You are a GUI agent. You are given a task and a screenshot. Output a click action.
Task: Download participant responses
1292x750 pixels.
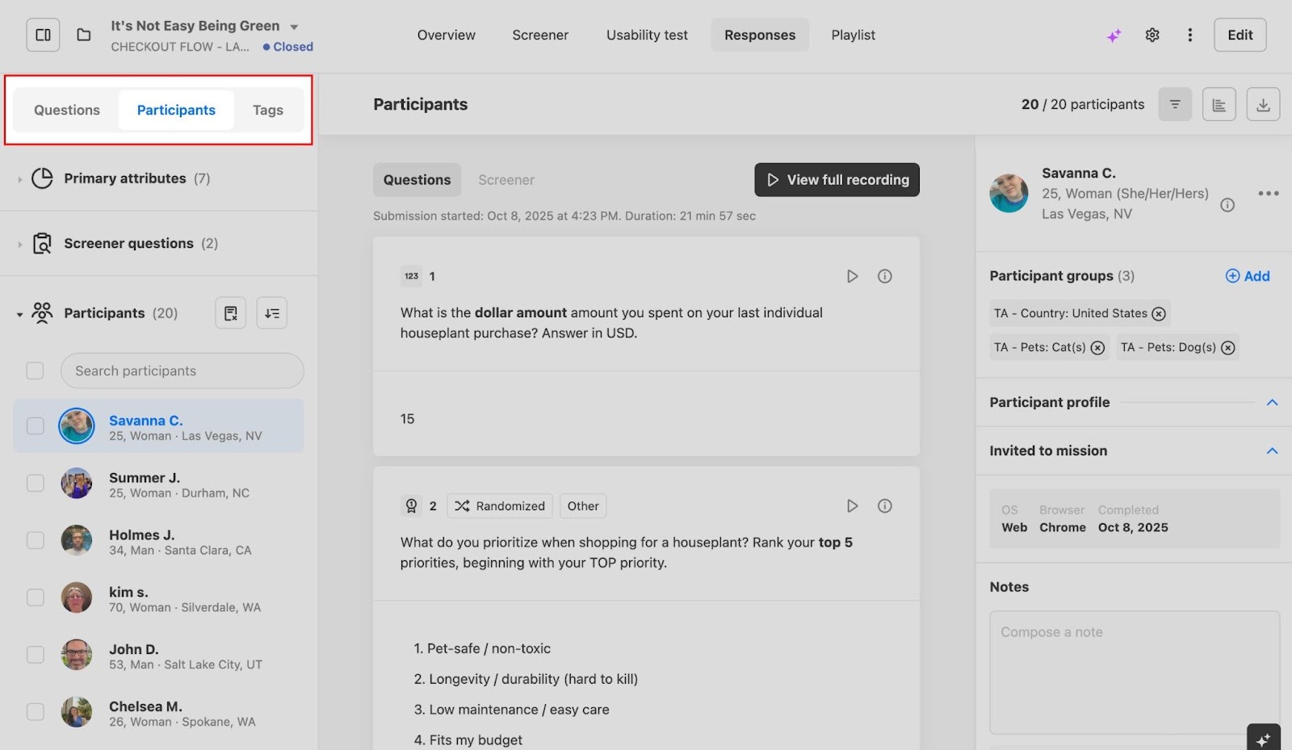(x=1263, y=104)
